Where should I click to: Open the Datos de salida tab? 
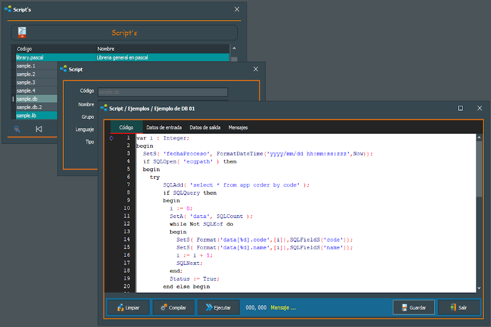205,128
